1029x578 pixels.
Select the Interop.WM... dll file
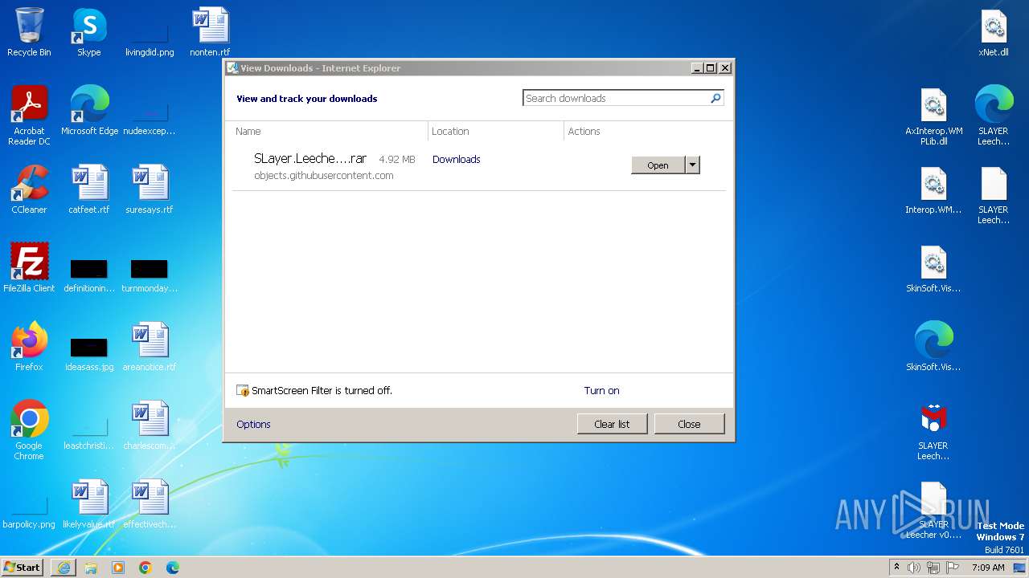[x=933, y=189]
